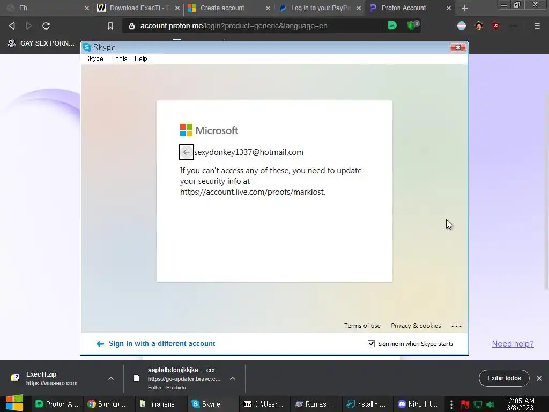Screen dimensions: 549x412
Task: Open the Imagens folder from taskbar
Action: tap(160, 404)
